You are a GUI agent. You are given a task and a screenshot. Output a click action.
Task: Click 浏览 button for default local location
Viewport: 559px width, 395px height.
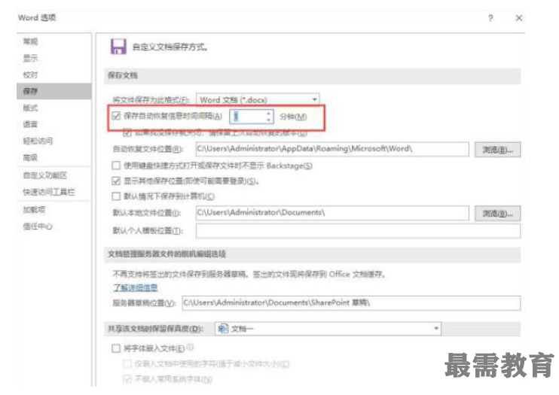coord(497,214)
